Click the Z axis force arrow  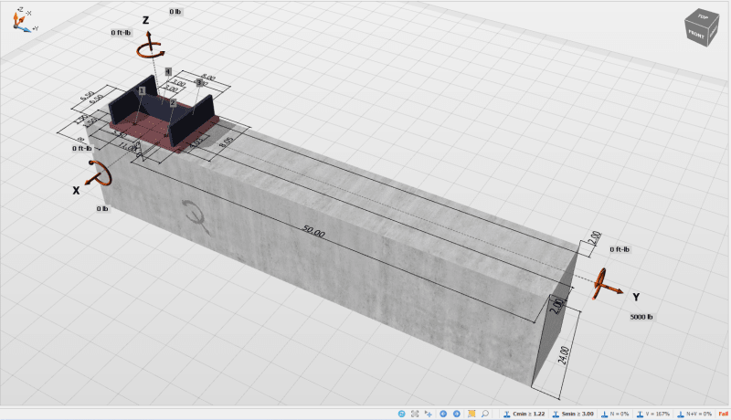tap(149, 39)
